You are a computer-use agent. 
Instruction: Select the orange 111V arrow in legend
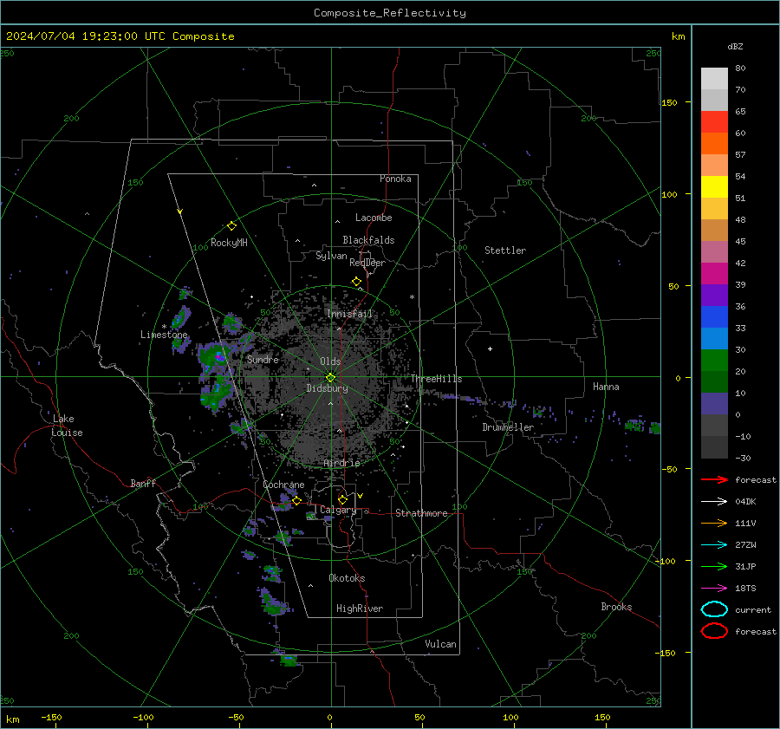(x=714, y=523)
